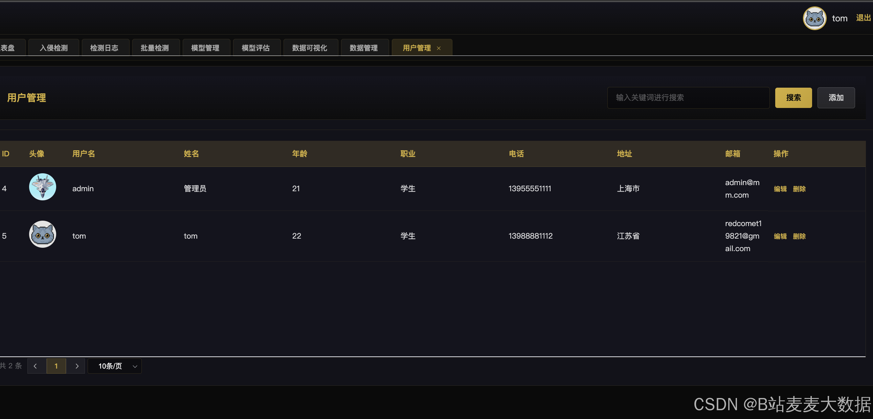Screen dimensions: 873x419
Task: Click admin's jet avatar thumbnail
Action: [x=42, y=187]
